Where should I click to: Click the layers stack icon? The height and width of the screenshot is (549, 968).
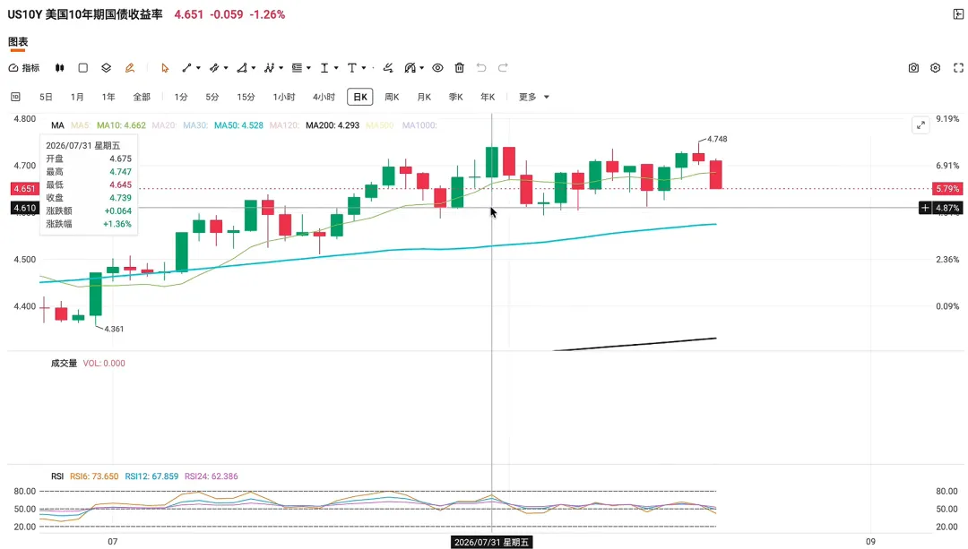106,68
